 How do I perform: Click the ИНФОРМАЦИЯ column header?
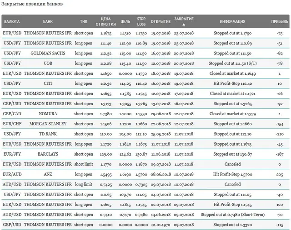pyautogui.click(x=232, y=21)
